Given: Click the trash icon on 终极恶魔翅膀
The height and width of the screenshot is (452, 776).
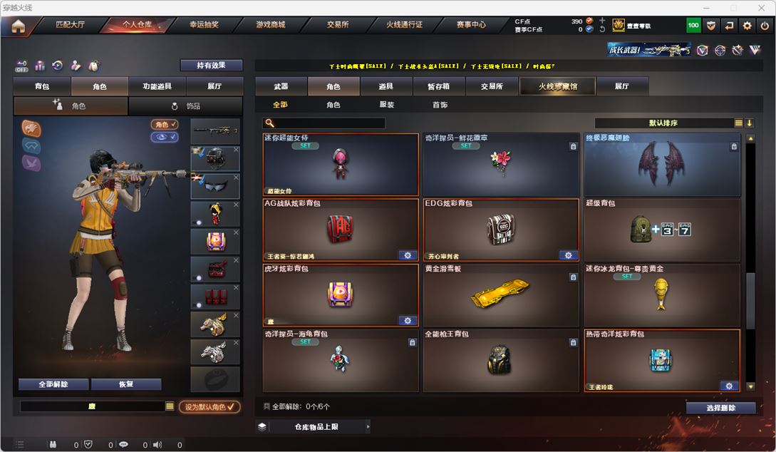Looking at the screenshot, I should click(734, 147).
